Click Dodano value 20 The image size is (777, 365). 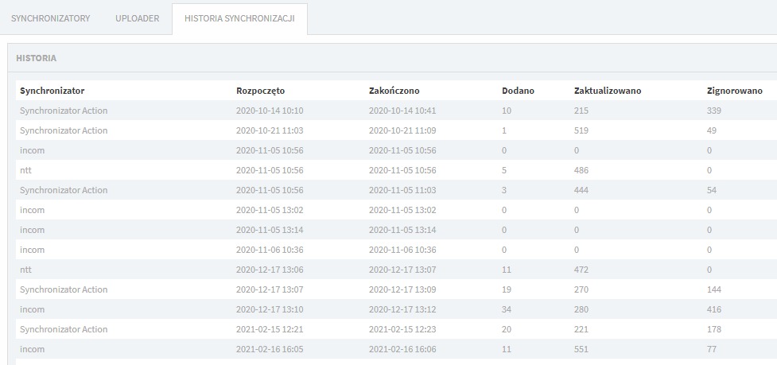[507, 329]
